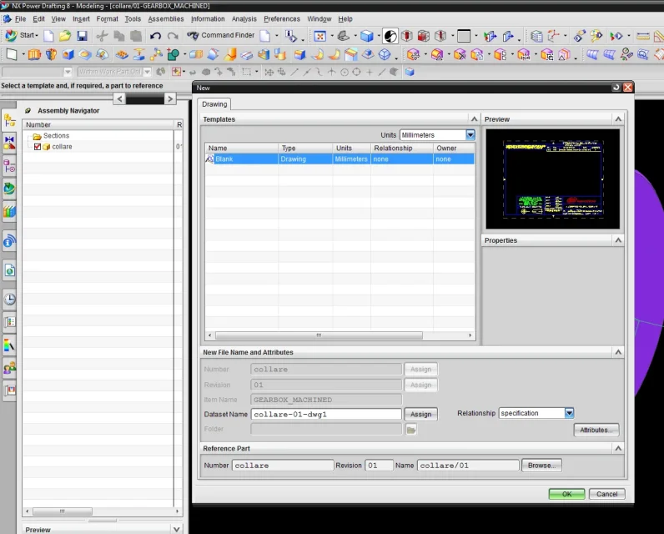Click the Extrude feature icon

pyautogui.click(x=34, y=54)
